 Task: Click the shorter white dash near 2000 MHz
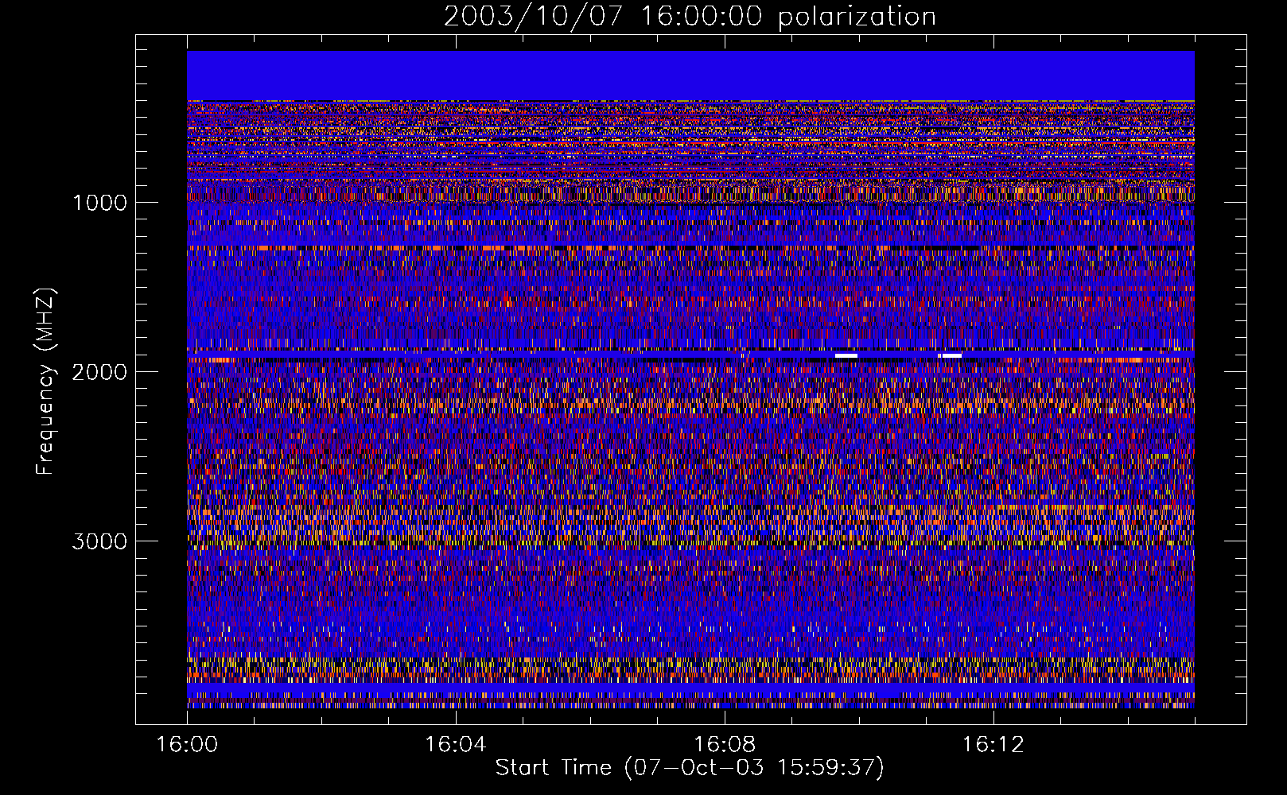click(x=951, y=355)
